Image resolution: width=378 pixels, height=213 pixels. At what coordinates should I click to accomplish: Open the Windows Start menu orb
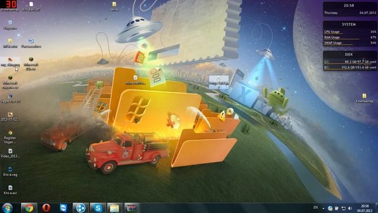click(x=7, y=208)
